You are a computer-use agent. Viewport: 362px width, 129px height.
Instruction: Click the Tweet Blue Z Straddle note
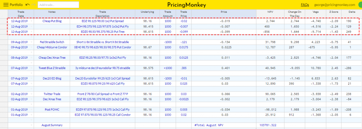tap(52, 68)
